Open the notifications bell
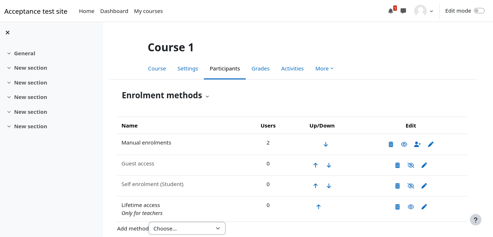The image size is (493, 237). tap(390, 11)
